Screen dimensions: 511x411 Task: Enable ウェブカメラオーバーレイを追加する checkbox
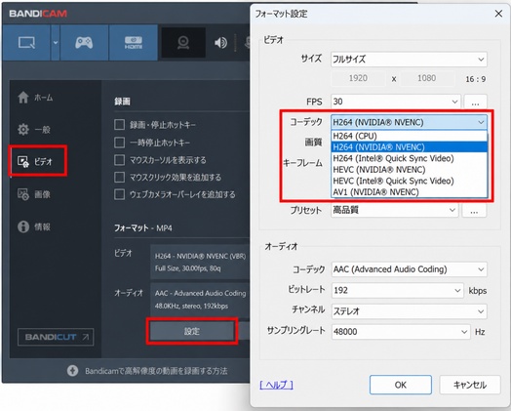119,194
